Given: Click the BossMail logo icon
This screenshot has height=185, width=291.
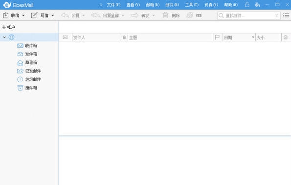Looking at the screenshot, I should [7, 4].
